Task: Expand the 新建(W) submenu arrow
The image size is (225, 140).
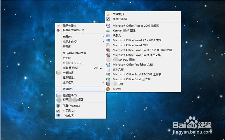Action: 103,89
